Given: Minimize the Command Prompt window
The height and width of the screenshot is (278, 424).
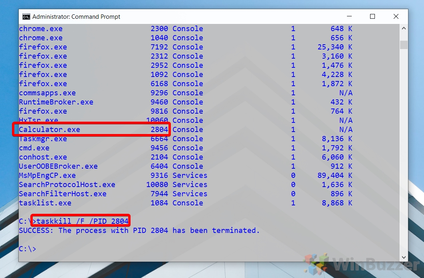Looking at the screenshot, I should (349, 16).
